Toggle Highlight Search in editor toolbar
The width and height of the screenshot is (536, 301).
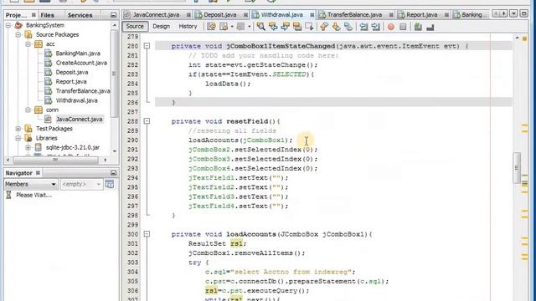click(297, 27)
